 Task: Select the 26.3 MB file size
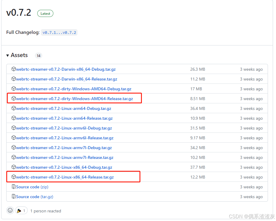198,69
